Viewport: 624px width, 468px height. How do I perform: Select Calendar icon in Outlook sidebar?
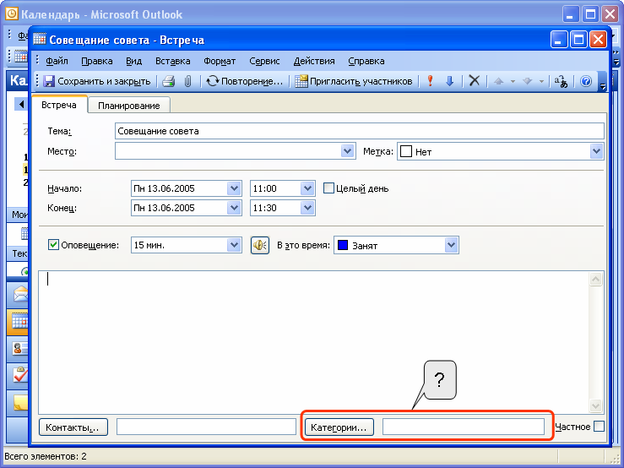(x=19, y=321)
